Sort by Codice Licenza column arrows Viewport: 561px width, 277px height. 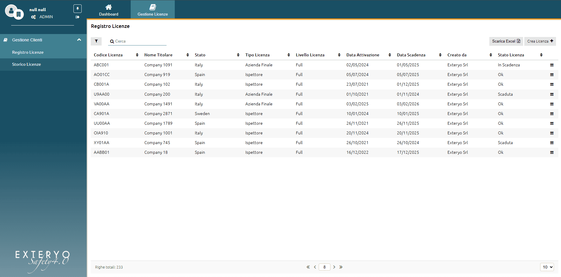137,55
